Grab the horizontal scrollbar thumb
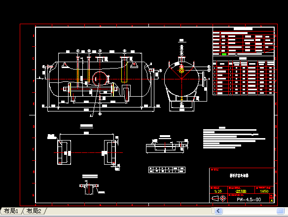 280,211
